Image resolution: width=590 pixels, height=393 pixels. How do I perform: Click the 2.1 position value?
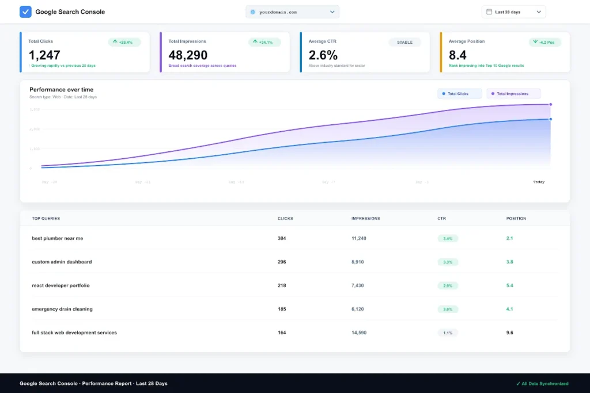(x=509, y=238)
